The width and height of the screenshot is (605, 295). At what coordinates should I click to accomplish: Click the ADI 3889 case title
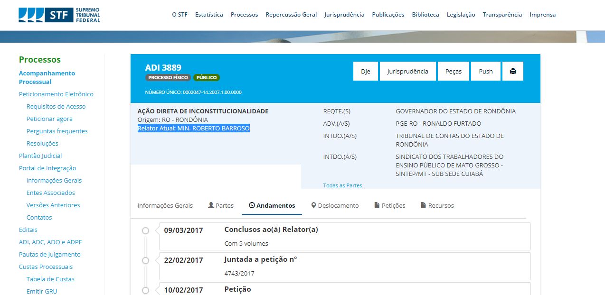click(x=163, y=67)
